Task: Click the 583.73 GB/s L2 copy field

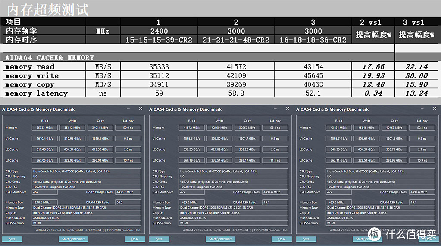Action: (x=394, y=149)
